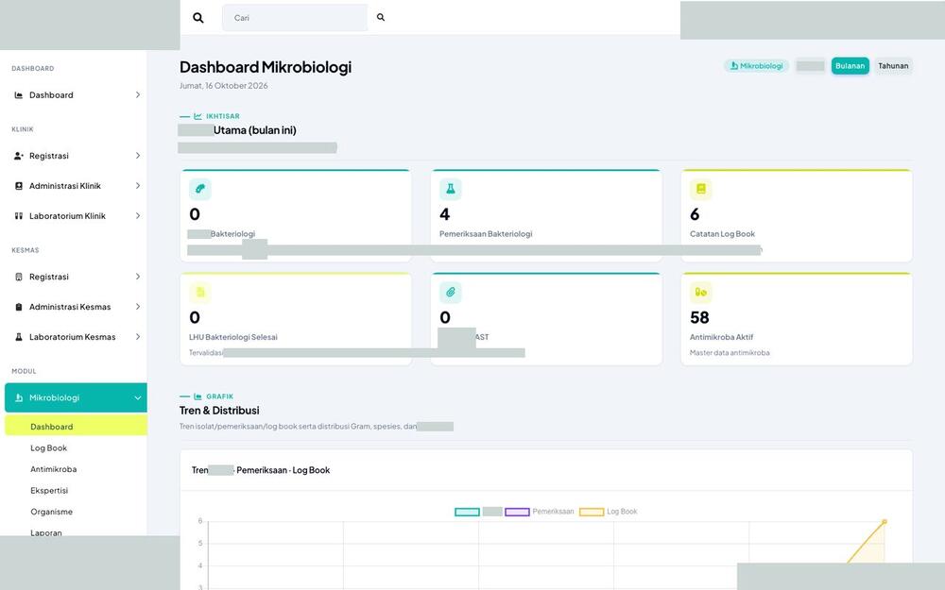Click the Laboratorium Kesmas flask icon
The height and width of the screenshot is (590, 945).
click(x=19, y=337)
